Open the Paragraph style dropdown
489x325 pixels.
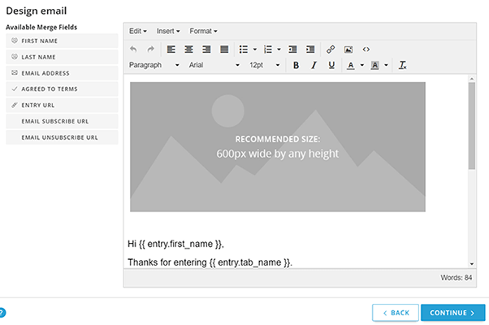coord(154,65)
